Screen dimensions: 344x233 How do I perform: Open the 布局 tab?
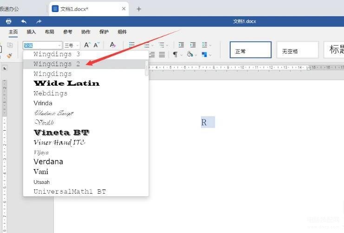point(49,32)
